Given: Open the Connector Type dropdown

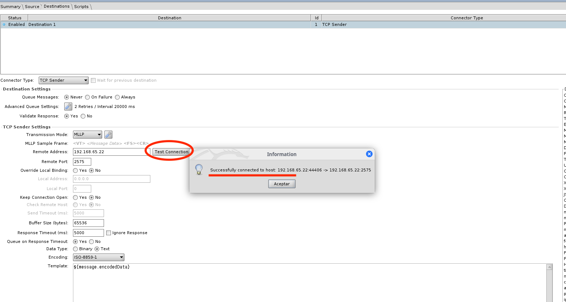Looking at the screenshot, I should 63,80.
